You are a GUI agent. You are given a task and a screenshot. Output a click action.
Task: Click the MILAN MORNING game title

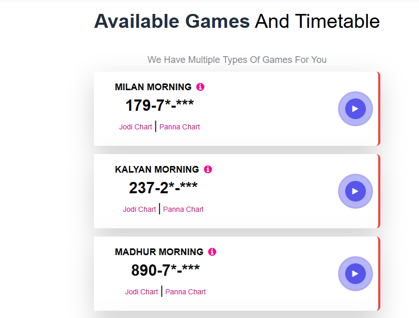coord(153,87)
